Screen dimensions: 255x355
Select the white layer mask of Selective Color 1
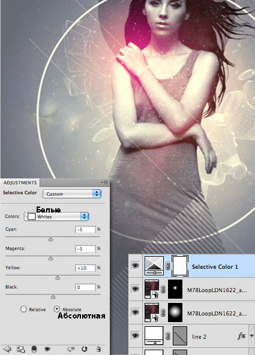pyautogui.click(x=180, y=266)
